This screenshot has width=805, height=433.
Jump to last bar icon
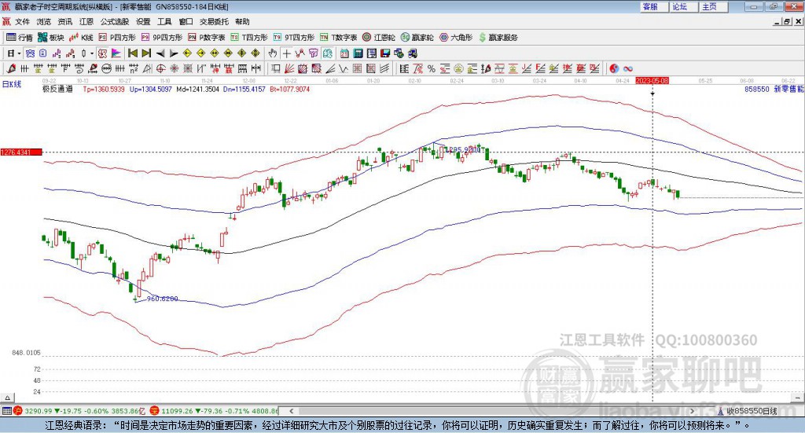click(x=146, y=53)
